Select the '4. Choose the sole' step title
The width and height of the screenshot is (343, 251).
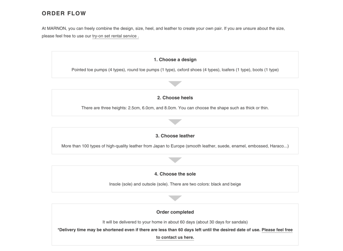coord(175,174)
